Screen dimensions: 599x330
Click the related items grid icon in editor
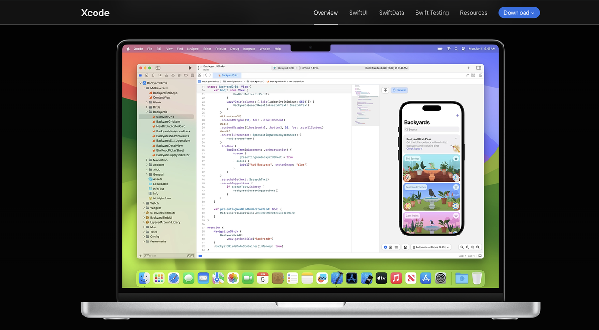(200, 75)
